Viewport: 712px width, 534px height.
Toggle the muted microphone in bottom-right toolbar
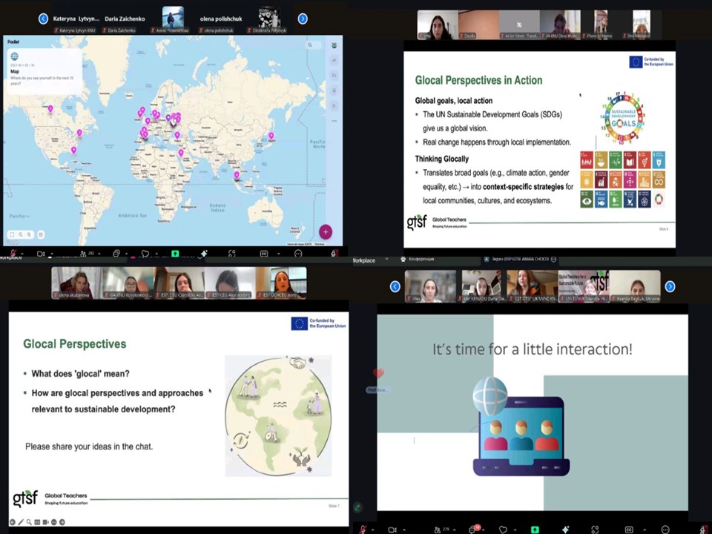(x=363, y=529)
